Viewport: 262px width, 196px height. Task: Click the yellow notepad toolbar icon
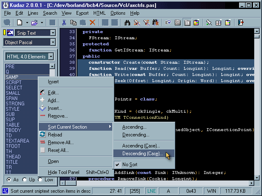[x=228, y=22]
